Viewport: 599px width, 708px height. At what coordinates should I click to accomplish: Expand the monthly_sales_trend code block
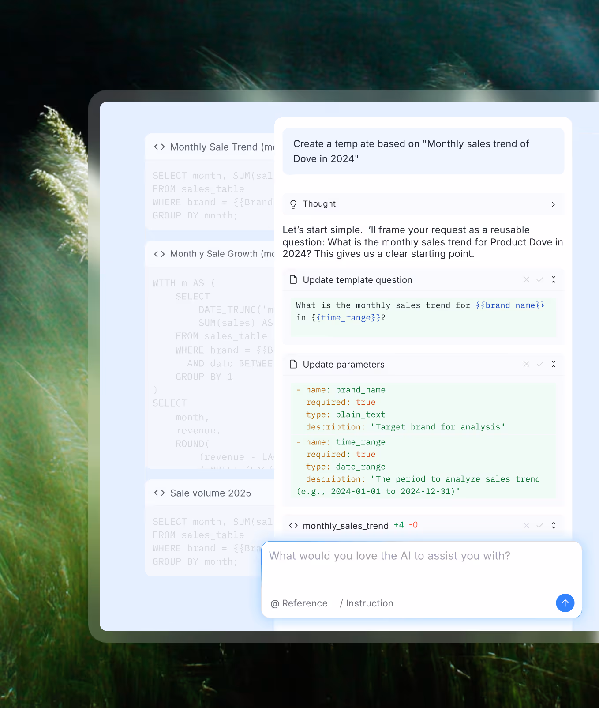554,525
